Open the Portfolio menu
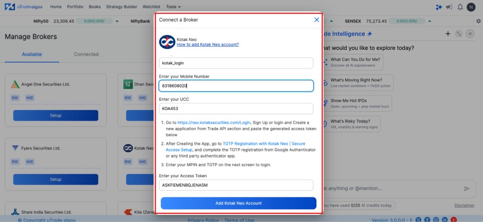This screenshot has height=222, width=483. point(75,7)
